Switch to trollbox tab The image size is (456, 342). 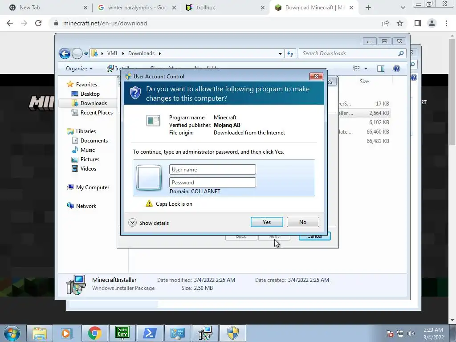(x=225, y=8)
